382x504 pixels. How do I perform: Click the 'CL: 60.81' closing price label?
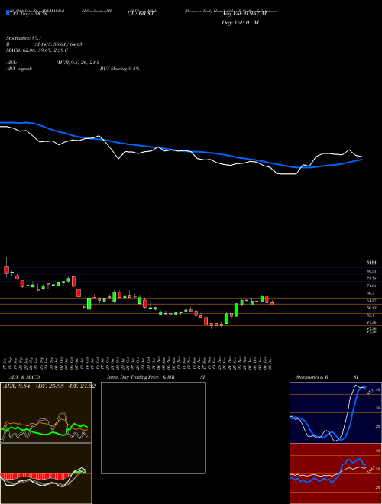141,14
